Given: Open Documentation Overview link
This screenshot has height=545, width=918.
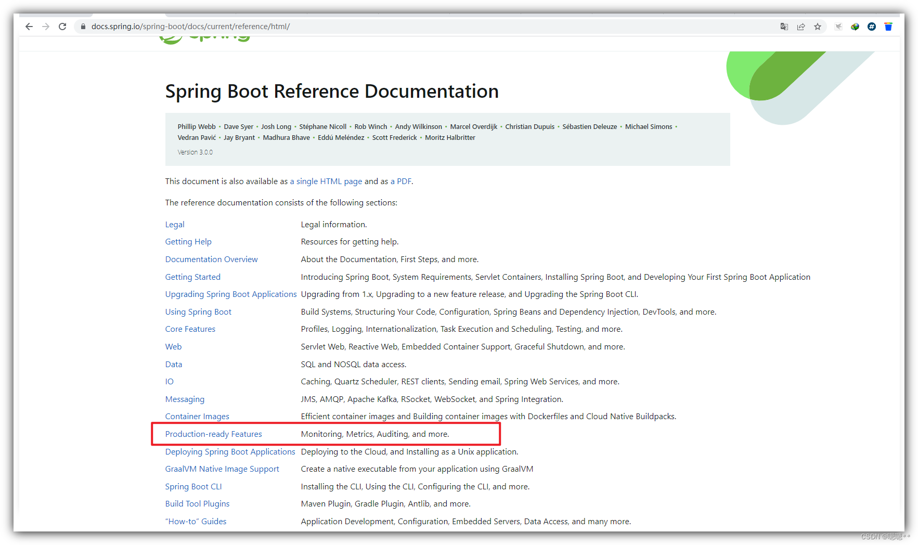Looking at the screenshot, I should tap(211, 259).
